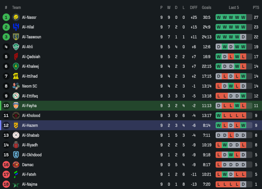Click the Last 5 column header

pyautogui.click(x=234, y=8)
